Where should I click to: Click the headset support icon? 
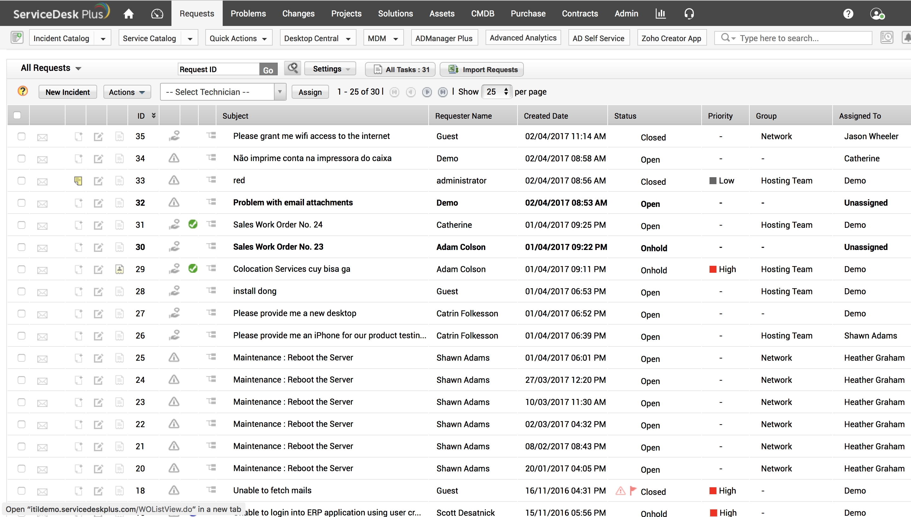[x=689, y=14]
